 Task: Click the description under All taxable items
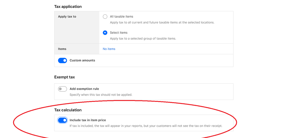(162, 22)
